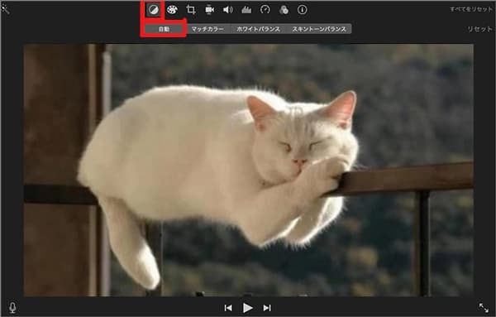Open the stabilization camera icon
The image size is (496, 317).
[x=209, y=10]
